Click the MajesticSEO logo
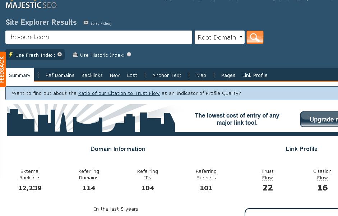The image size is (338, 216). [x=31, y=5]
